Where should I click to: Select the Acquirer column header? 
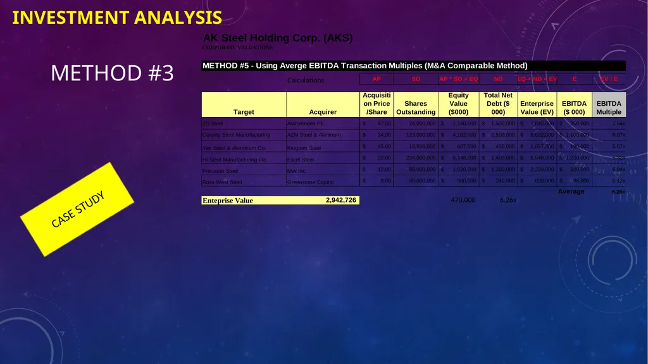coord(323,104)
